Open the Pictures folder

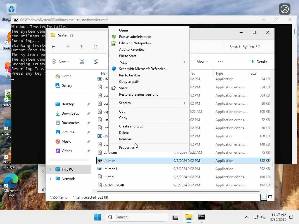click(x=68, y=132)
